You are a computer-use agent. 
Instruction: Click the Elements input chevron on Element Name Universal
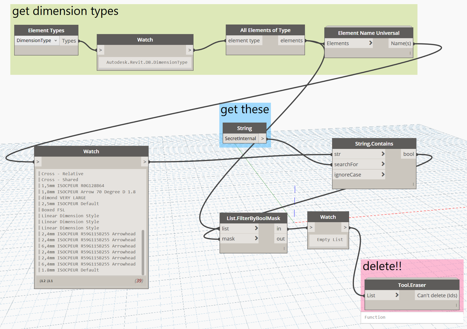(371, 43)
